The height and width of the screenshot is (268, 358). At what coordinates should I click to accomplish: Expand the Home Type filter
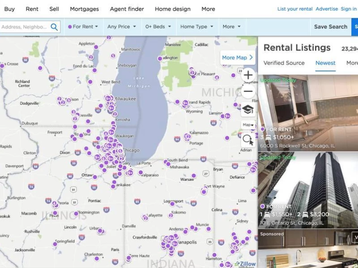click(x=196, y=27)
